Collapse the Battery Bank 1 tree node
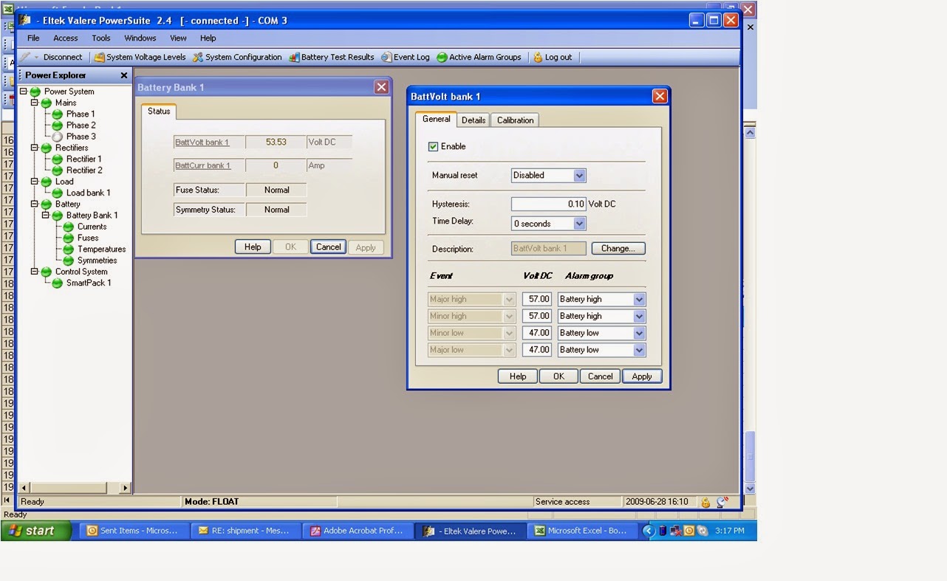Image resolution: width=947 pixels, height=581 pixels. coord(46,216)
